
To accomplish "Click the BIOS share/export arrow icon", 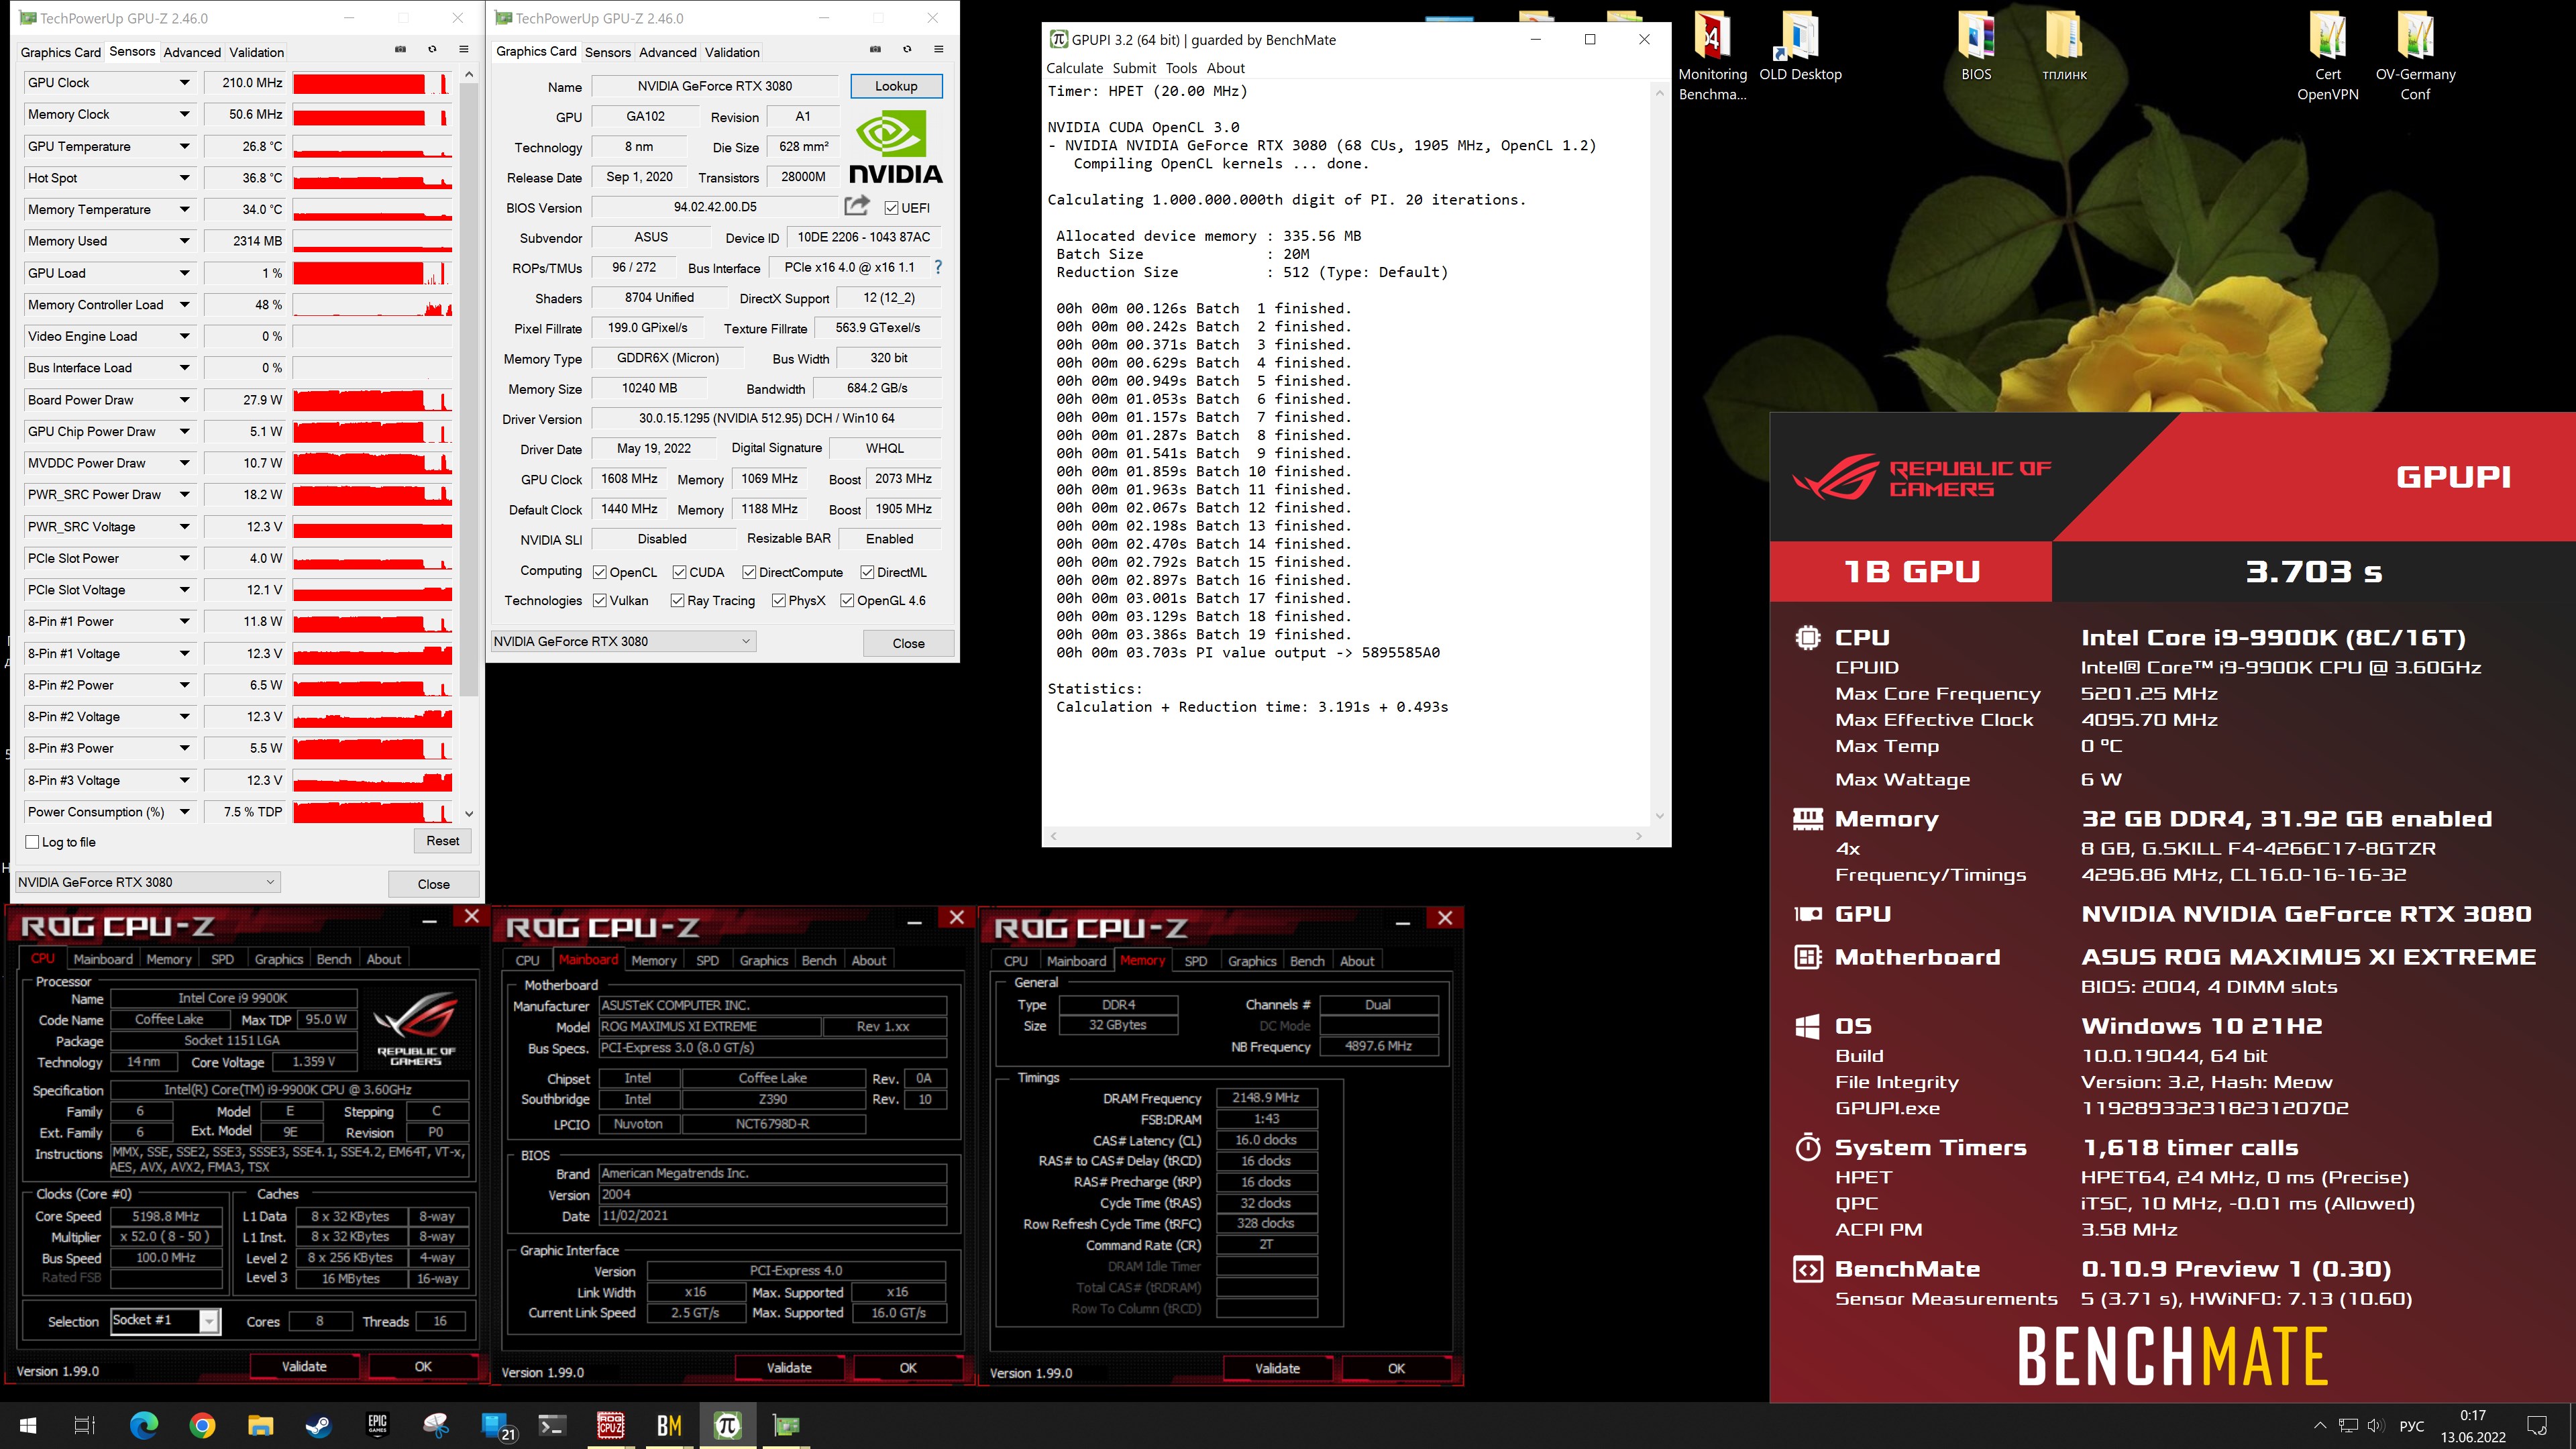I will 857,205.
